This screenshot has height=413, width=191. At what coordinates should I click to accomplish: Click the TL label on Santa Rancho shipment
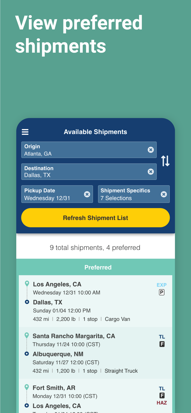162,336
